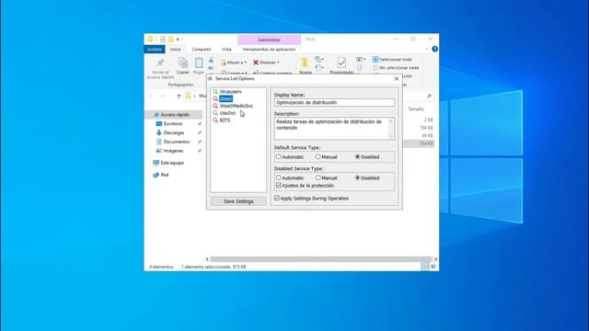Click the Explorer up arrow button
This screenshot has width=589, height=331.
[x=179, y=96]
